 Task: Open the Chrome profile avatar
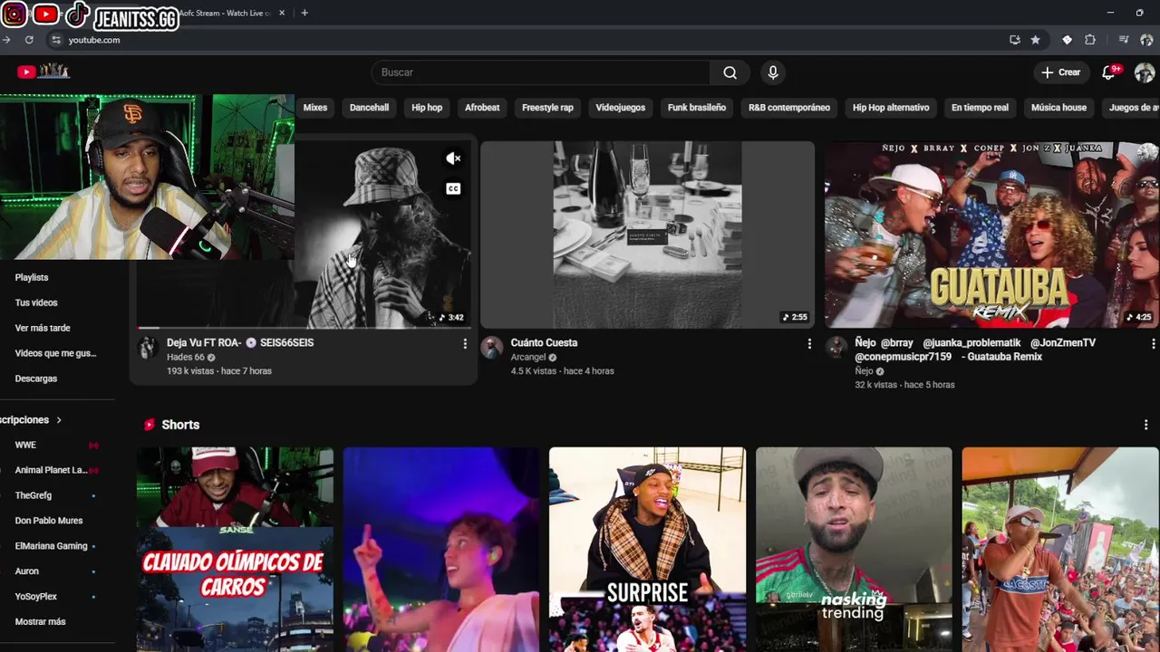coord(1147,40)
